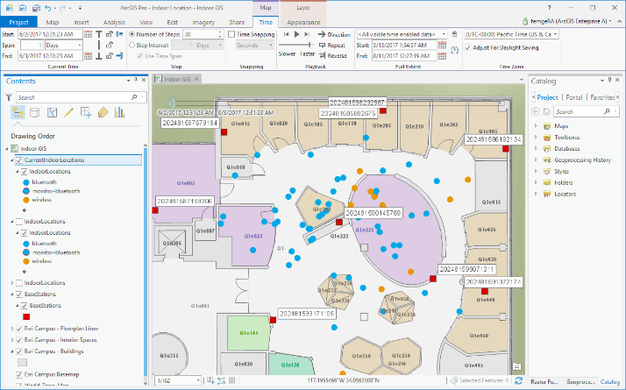Image resolution: width=626 pixels, height=390 pixels.
Task: Select List By Labeling tag icon
Action: [103, 112]
